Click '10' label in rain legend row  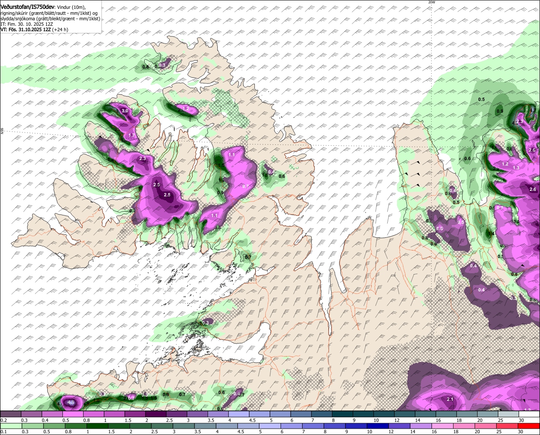click(370, 432)
